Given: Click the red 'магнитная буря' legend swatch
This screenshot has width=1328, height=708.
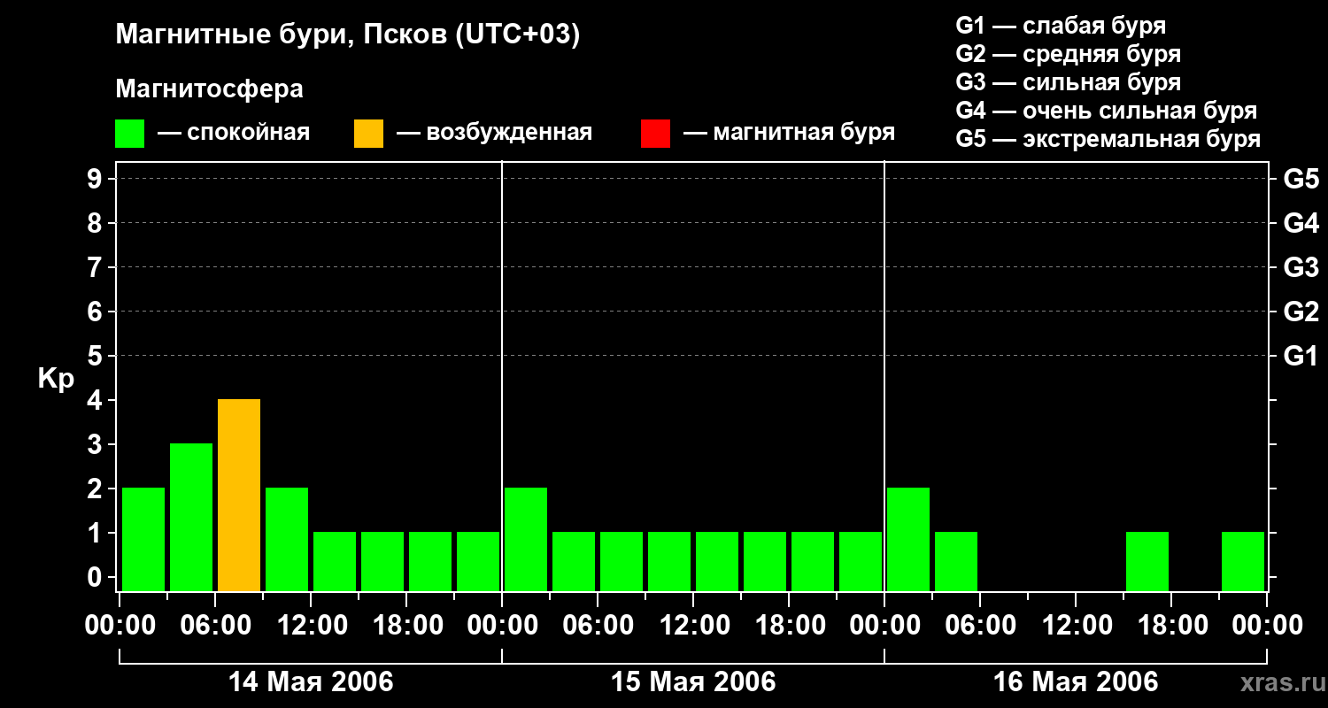Looking at the screenshot, I should coord(655,133).
